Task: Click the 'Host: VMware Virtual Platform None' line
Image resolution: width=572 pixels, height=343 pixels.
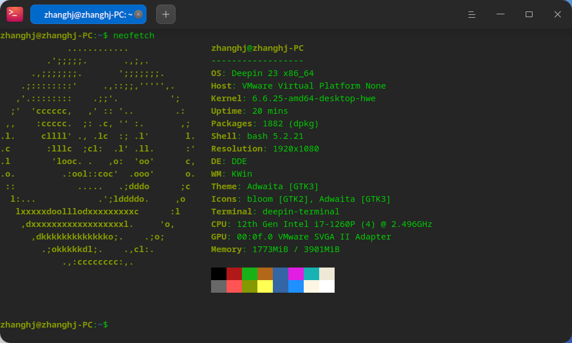Action: tap(299, 86)
